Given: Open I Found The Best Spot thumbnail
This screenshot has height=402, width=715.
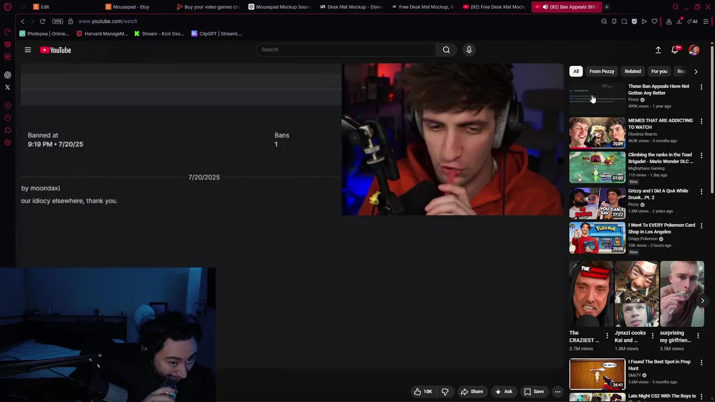Looking at the screenshot, I should (597, 374).
